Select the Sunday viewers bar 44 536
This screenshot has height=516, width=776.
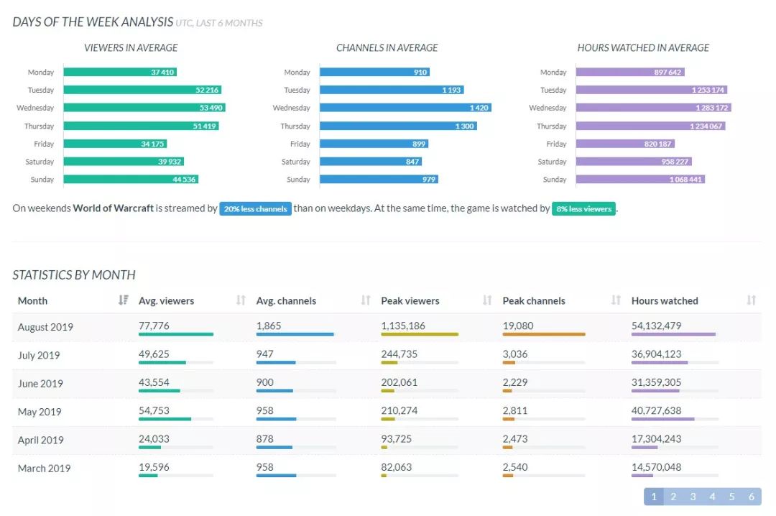tap(131, 179)
